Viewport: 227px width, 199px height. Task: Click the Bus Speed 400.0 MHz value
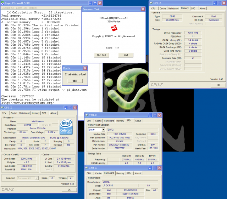26,166
